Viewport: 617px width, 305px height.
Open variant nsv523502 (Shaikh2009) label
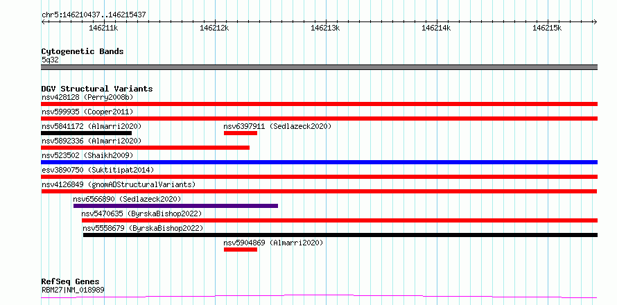[87, 155]
